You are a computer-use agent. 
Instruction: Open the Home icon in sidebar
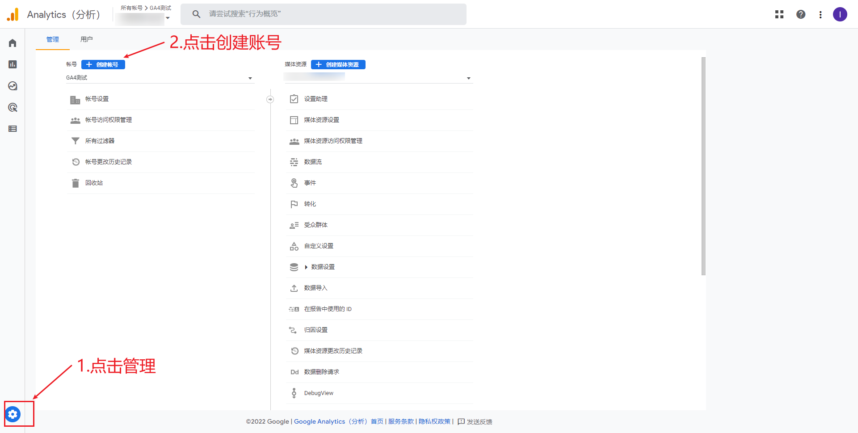[13, 43]
